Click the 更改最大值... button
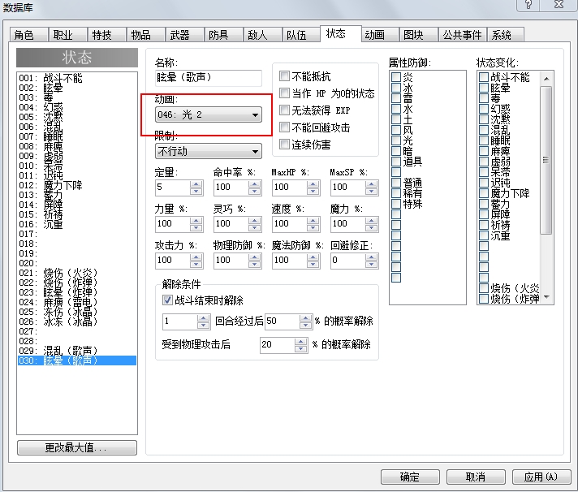The height and width of the screenshot is (492, 578). pos(76,448)
